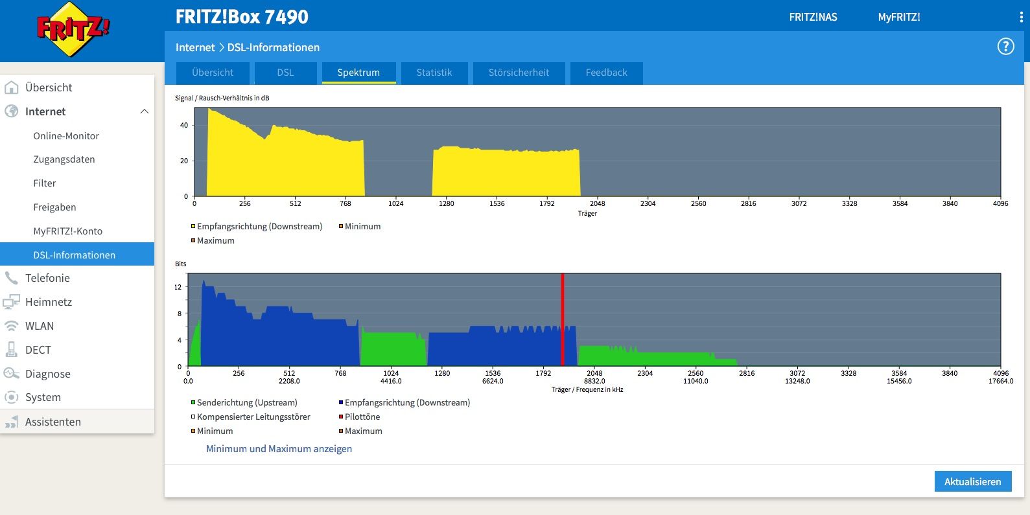Viewport: 1030px width, 515px height.
Task: Click the Kompensierter Leitungsstörer legend swatch
Action: (x=193, y=417)
